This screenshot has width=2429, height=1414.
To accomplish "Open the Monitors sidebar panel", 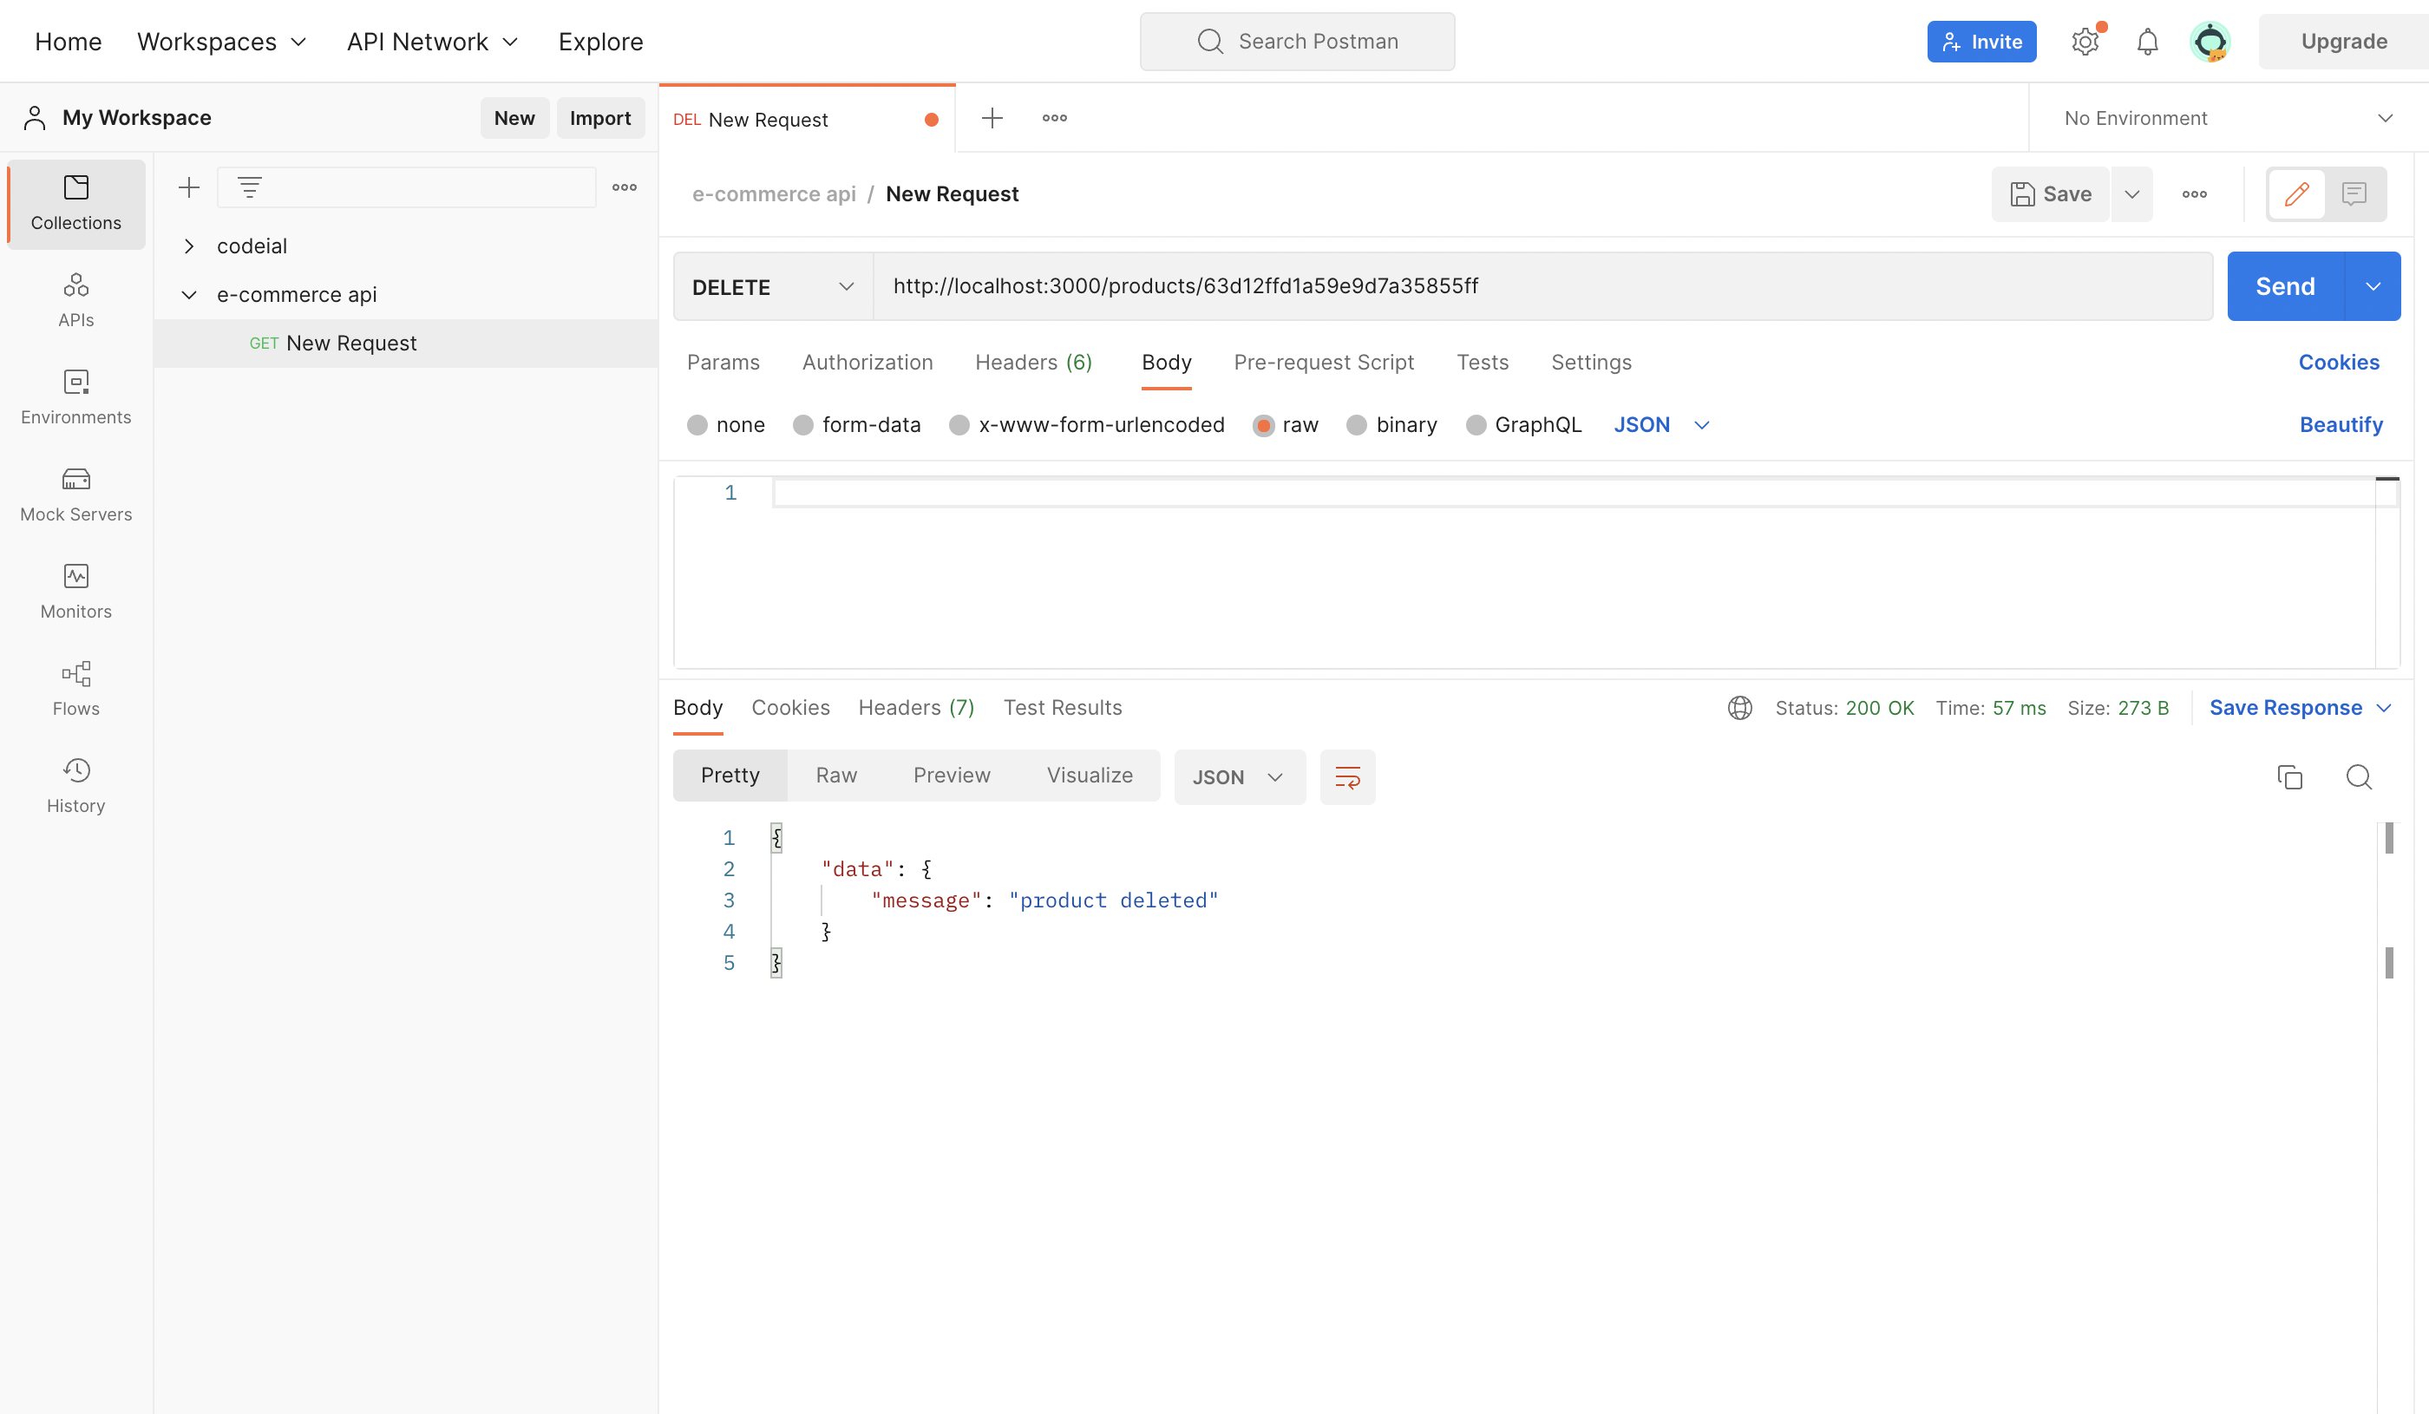I will 76,592.
